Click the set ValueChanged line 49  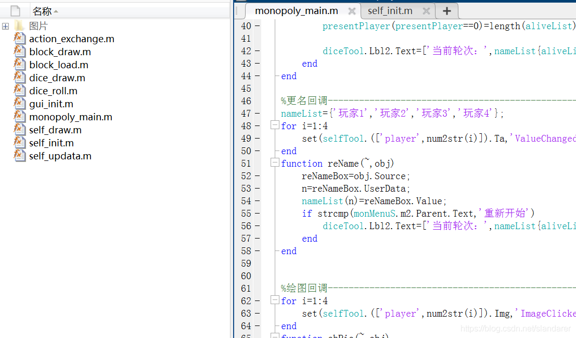(439, 139)
